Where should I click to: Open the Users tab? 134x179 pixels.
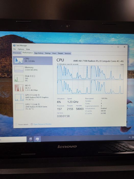point(54,53)
